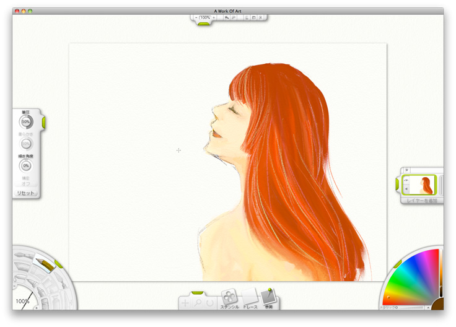Click the small arrow next to metallic slider
The height and width of the screenshot is (327, 456).
click(x=428, y=307)
